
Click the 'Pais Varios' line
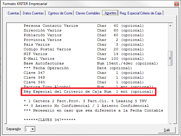pyautogui.click(x=84, y=44)
